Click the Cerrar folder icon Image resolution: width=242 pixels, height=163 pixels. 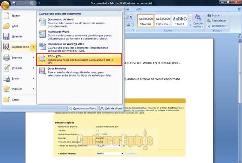click(x=6, y=100)
